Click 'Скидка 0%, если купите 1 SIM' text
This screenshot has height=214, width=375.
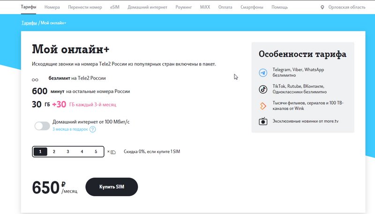152,151
